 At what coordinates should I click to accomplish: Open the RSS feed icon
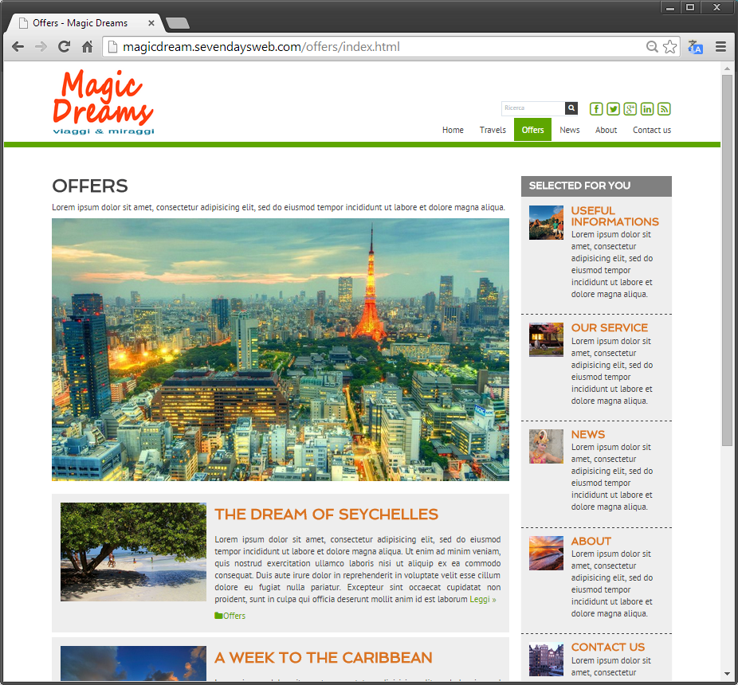point(664,108)
